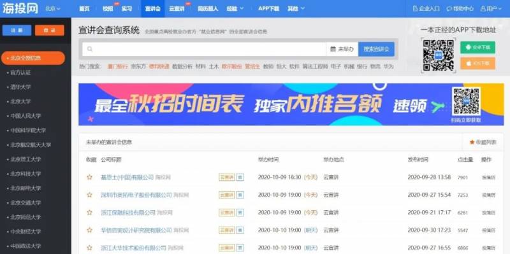
Task: Select 北京大学 in the sidebar
Action: click(20, 101)
